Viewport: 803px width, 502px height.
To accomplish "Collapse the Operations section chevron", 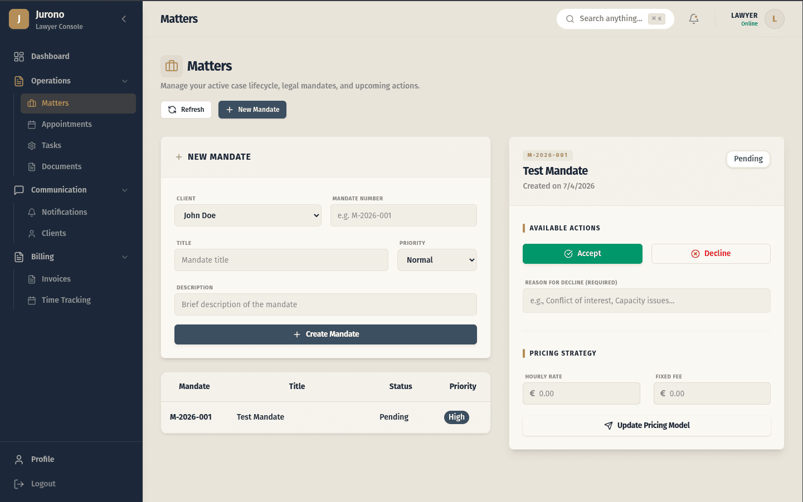I will (x=125, y=81).
